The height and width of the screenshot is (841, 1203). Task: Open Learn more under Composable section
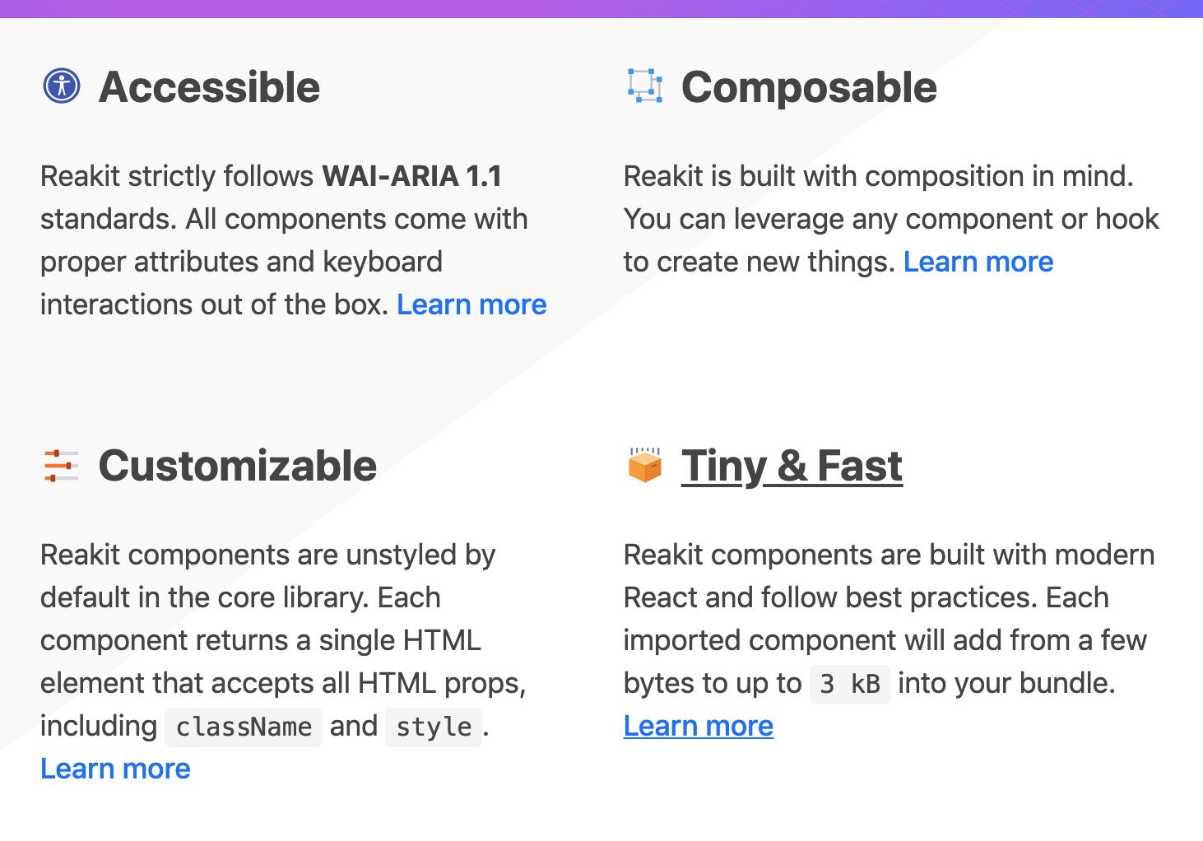tap(978, 262)
